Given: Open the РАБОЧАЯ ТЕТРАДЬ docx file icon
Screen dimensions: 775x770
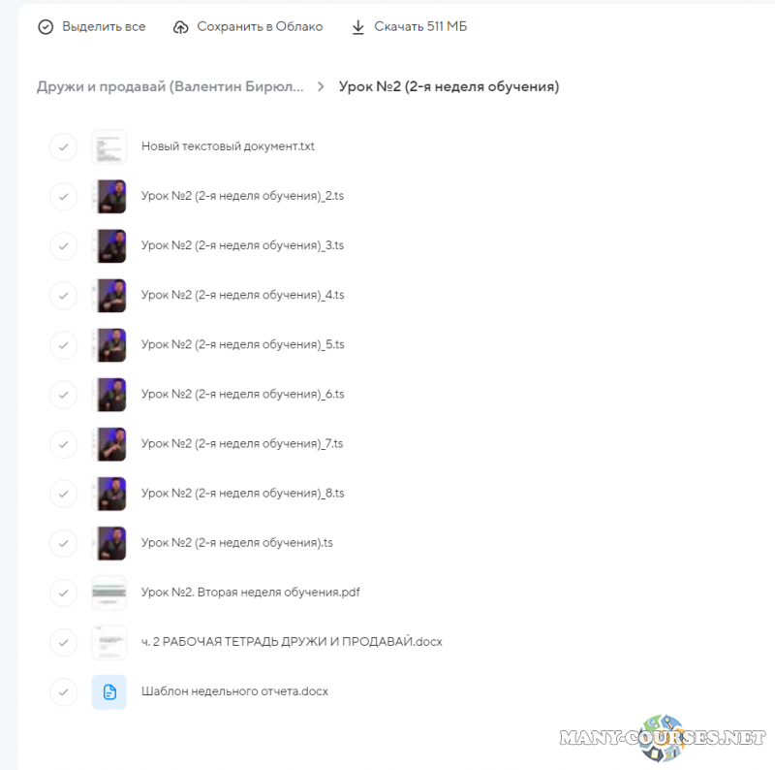Looking at the screenshot, I should pyautogui.click(x=109, y=642).
